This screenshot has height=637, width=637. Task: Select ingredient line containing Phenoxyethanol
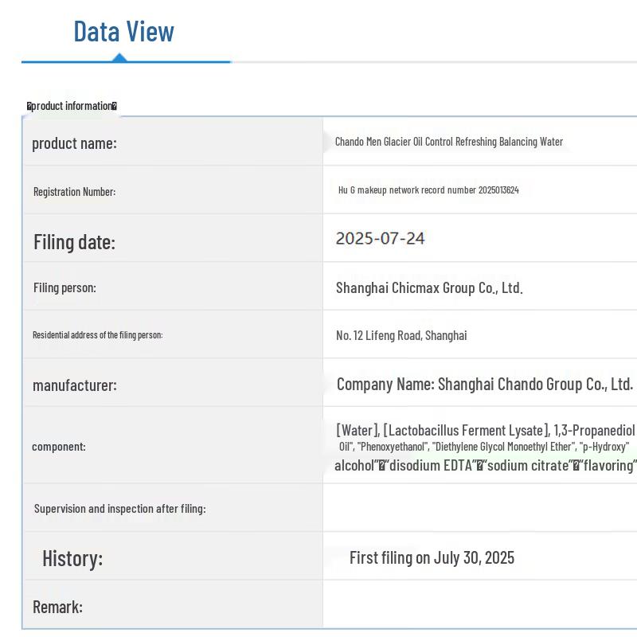click(x=484, y=447)
